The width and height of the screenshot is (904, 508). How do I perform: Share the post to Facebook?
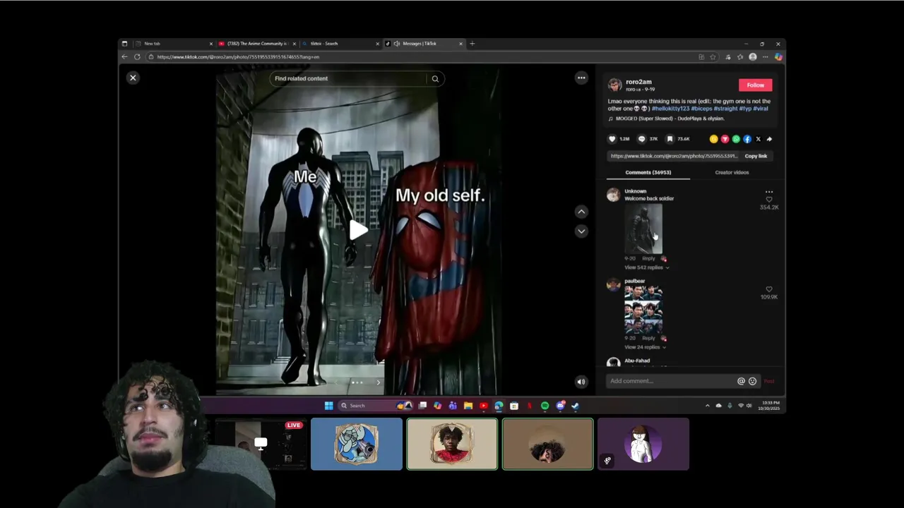pyautogui.click(x=747, y=139)
